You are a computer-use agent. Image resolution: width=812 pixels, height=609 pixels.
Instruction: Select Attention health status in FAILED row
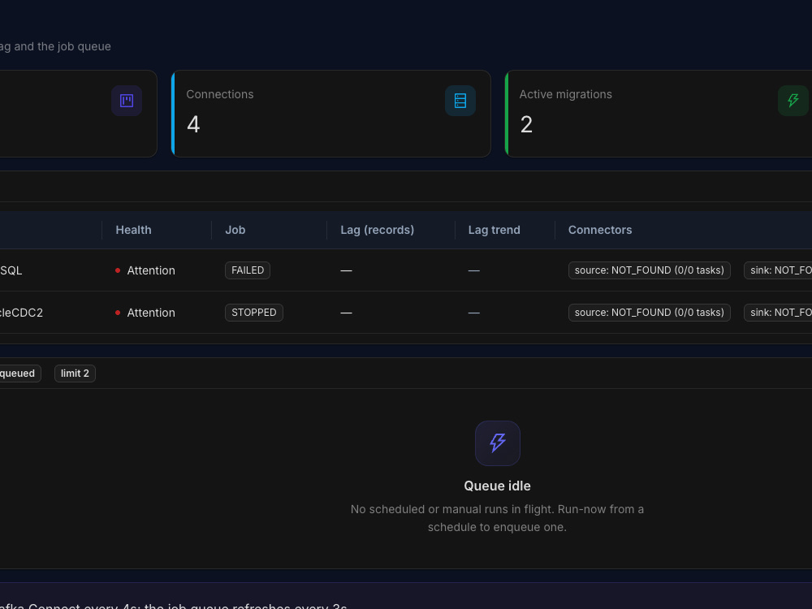[x=145, y=270]
